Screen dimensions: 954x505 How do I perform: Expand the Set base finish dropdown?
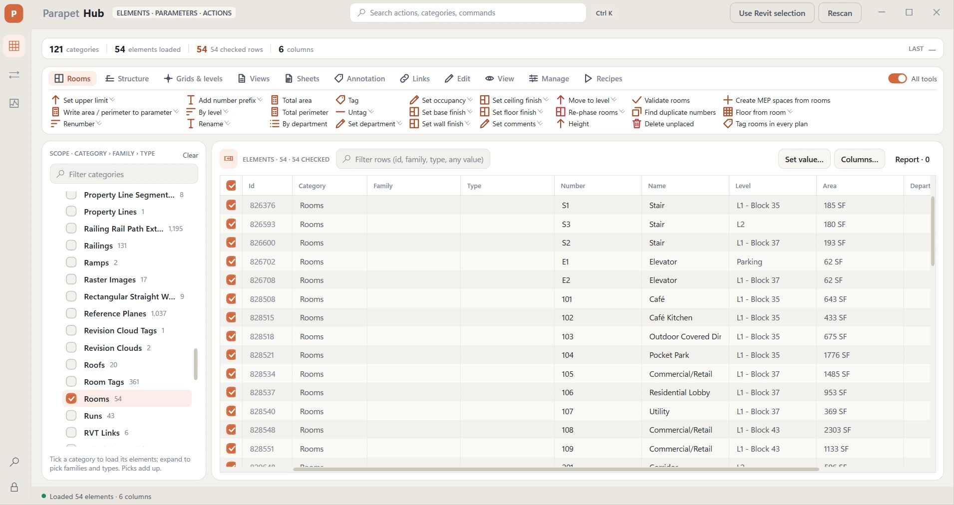point(470,112)
